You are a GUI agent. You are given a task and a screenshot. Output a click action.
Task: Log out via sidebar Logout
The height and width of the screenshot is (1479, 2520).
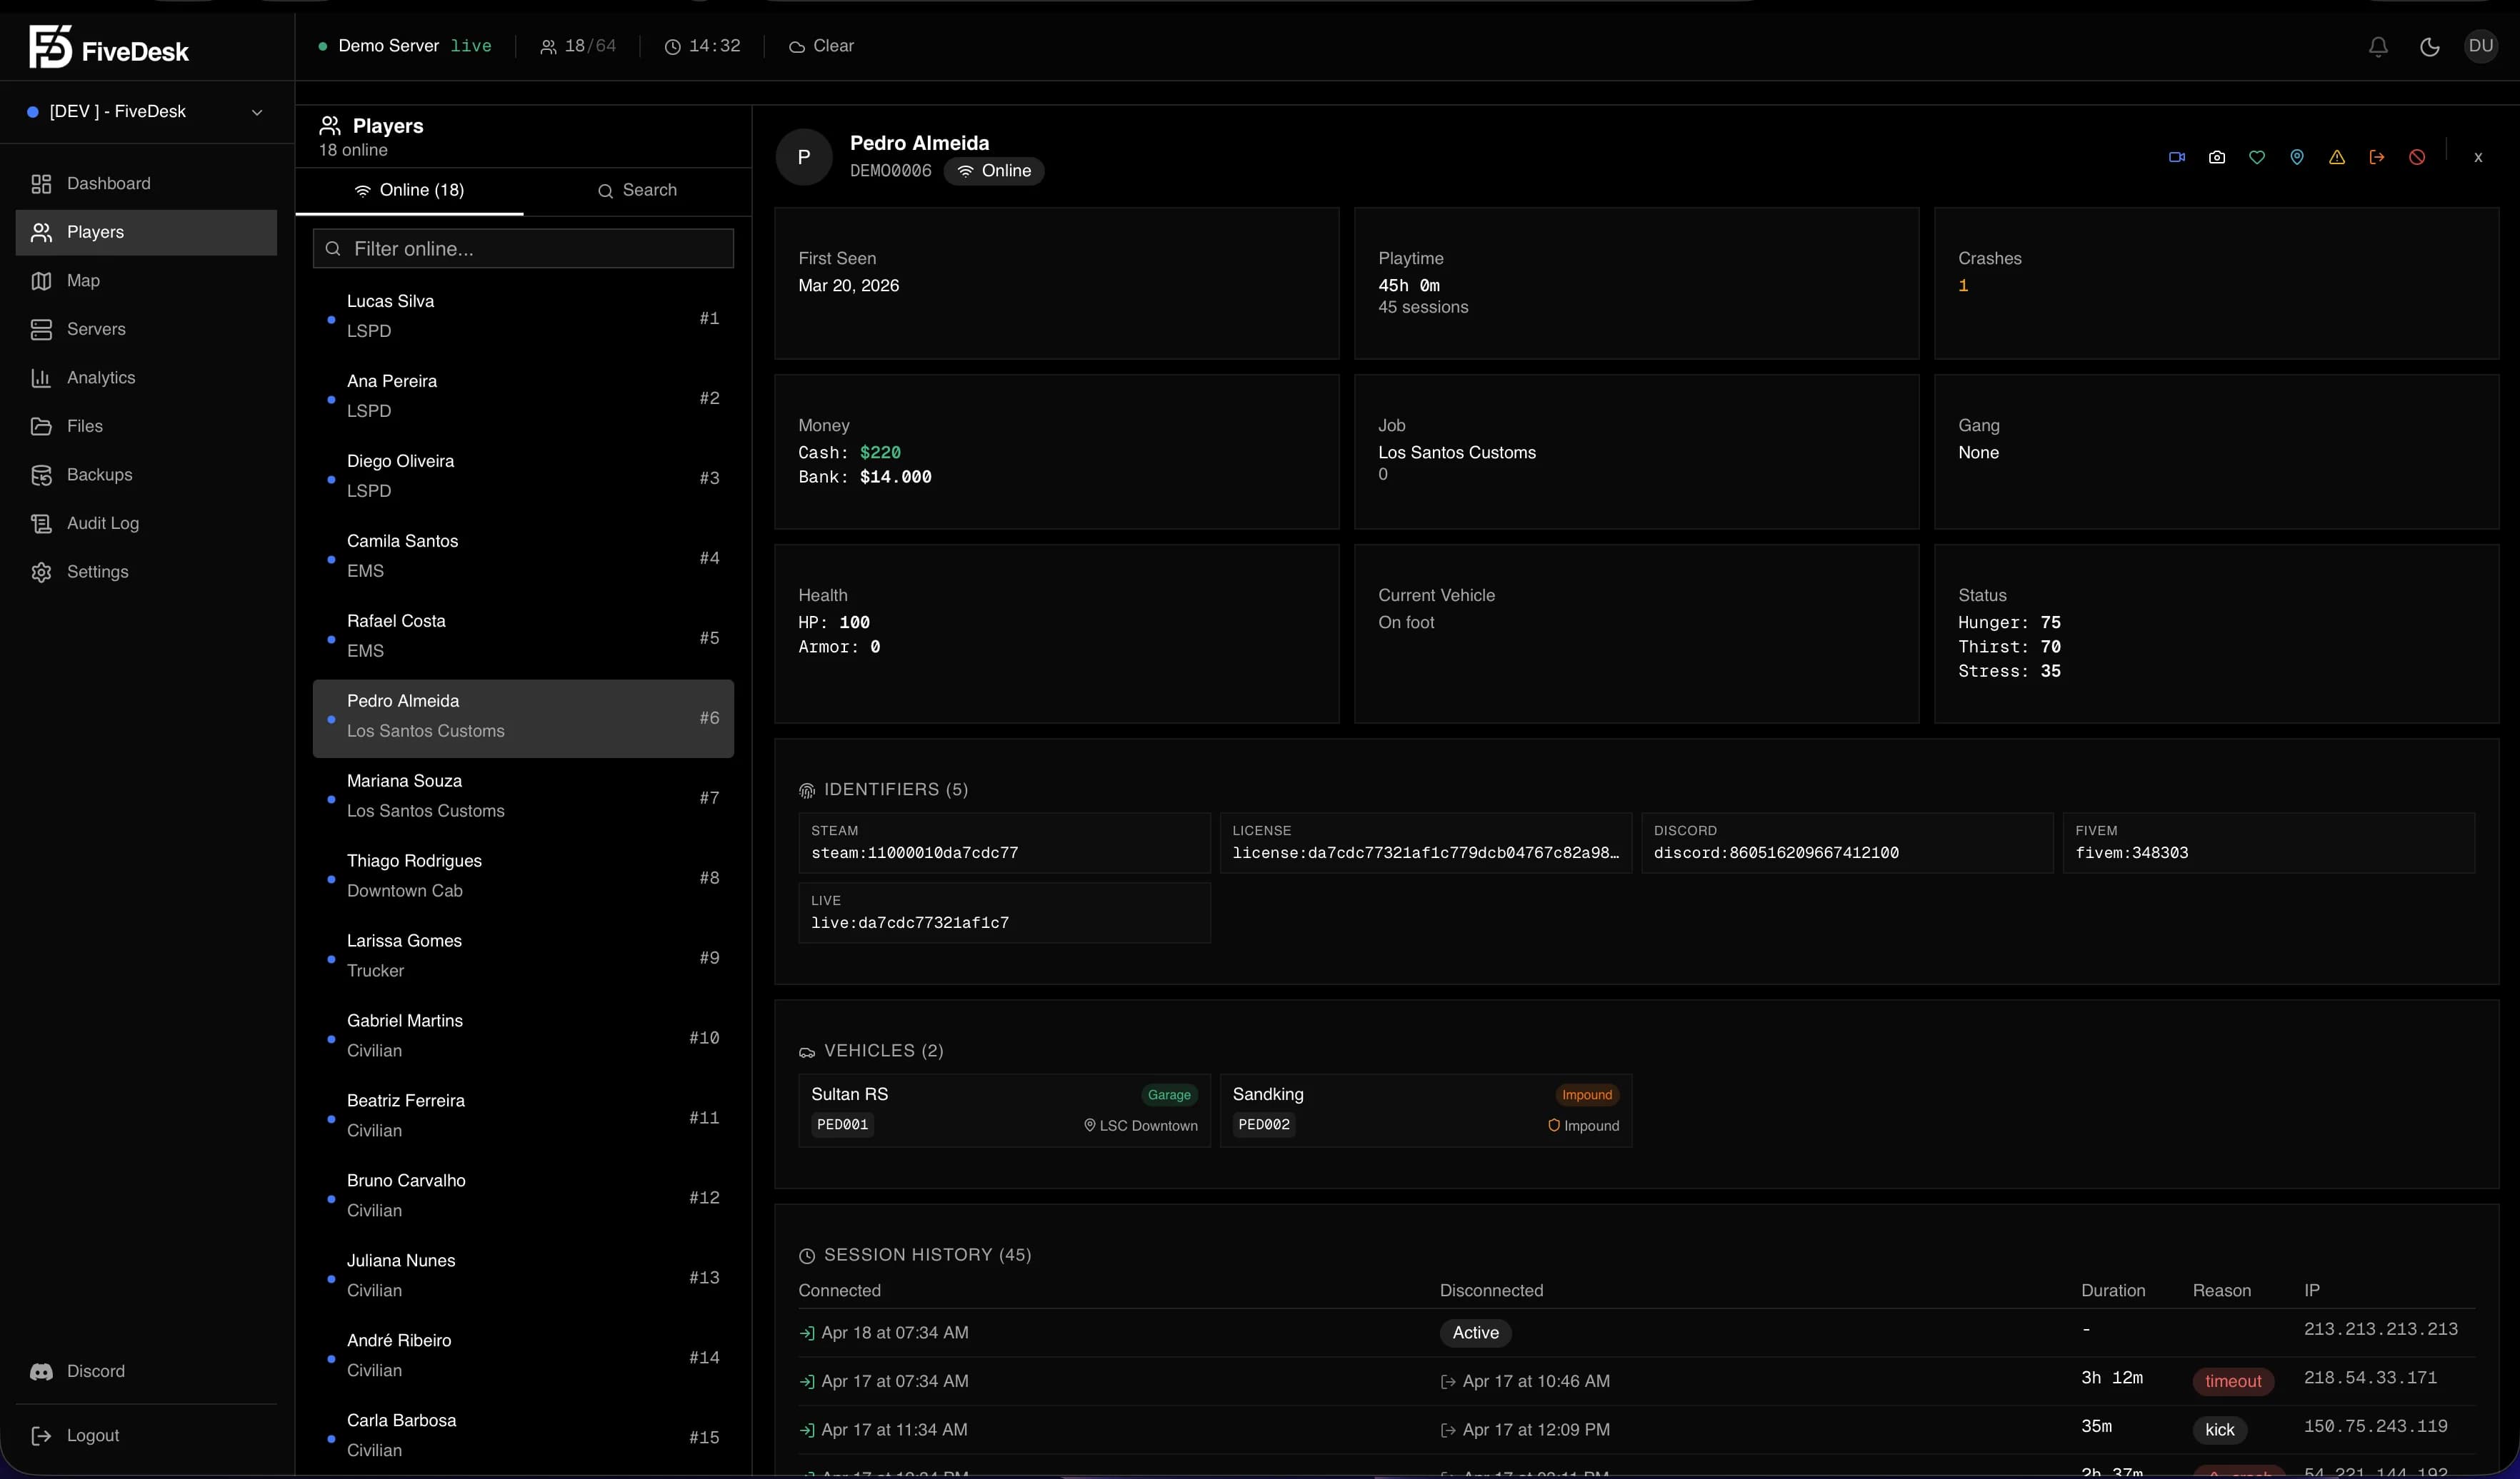pyautogui.click(x=146, y=1435)
